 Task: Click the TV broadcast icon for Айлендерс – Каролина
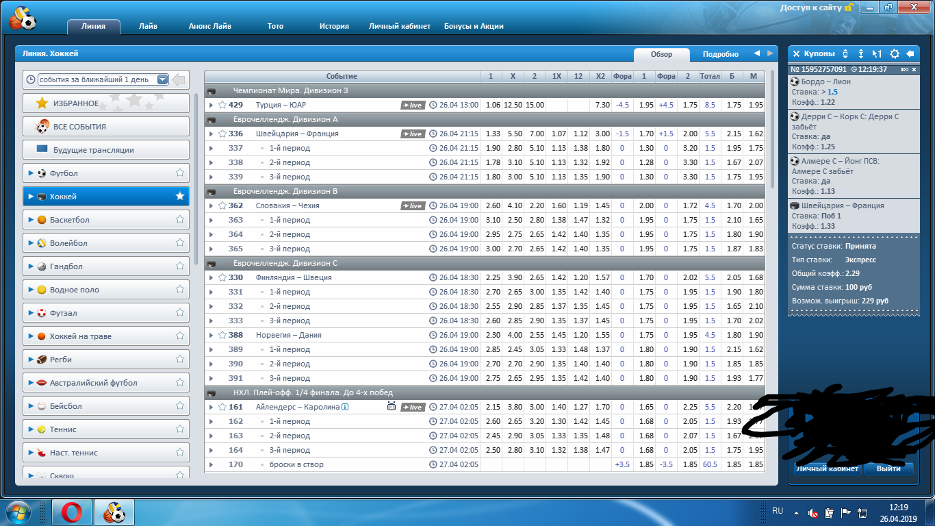(392, 407)
